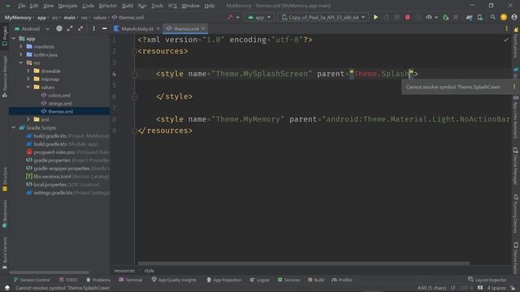Viewport: 520px width, 292px height.
Task: Click the tool windows quick access icon
Action: coord(7,288)
